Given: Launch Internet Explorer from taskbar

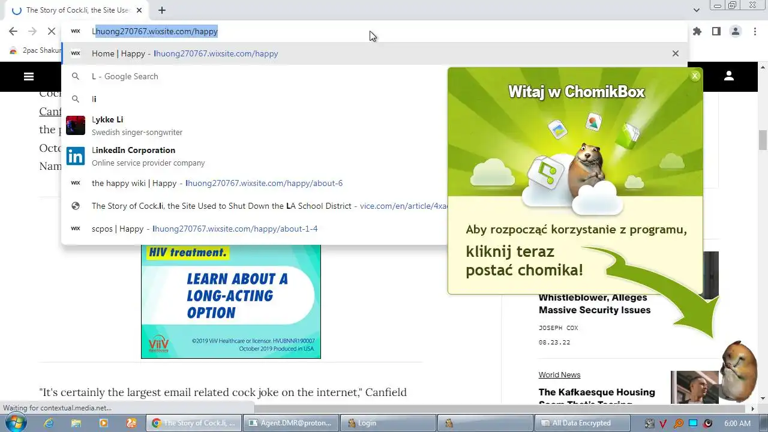Looking at the screenshot, I should pyautogui.click(x=49, y=423).
